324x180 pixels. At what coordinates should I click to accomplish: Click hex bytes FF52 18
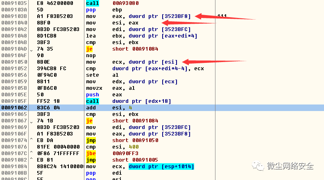[48, 101]
